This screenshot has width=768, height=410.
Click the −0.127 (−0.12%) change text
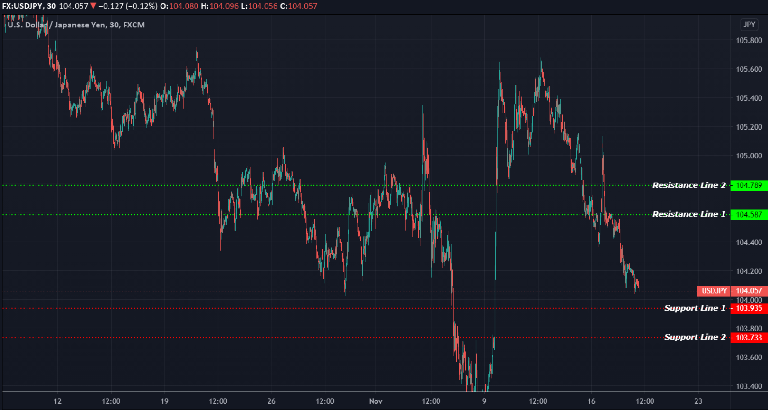128,6
